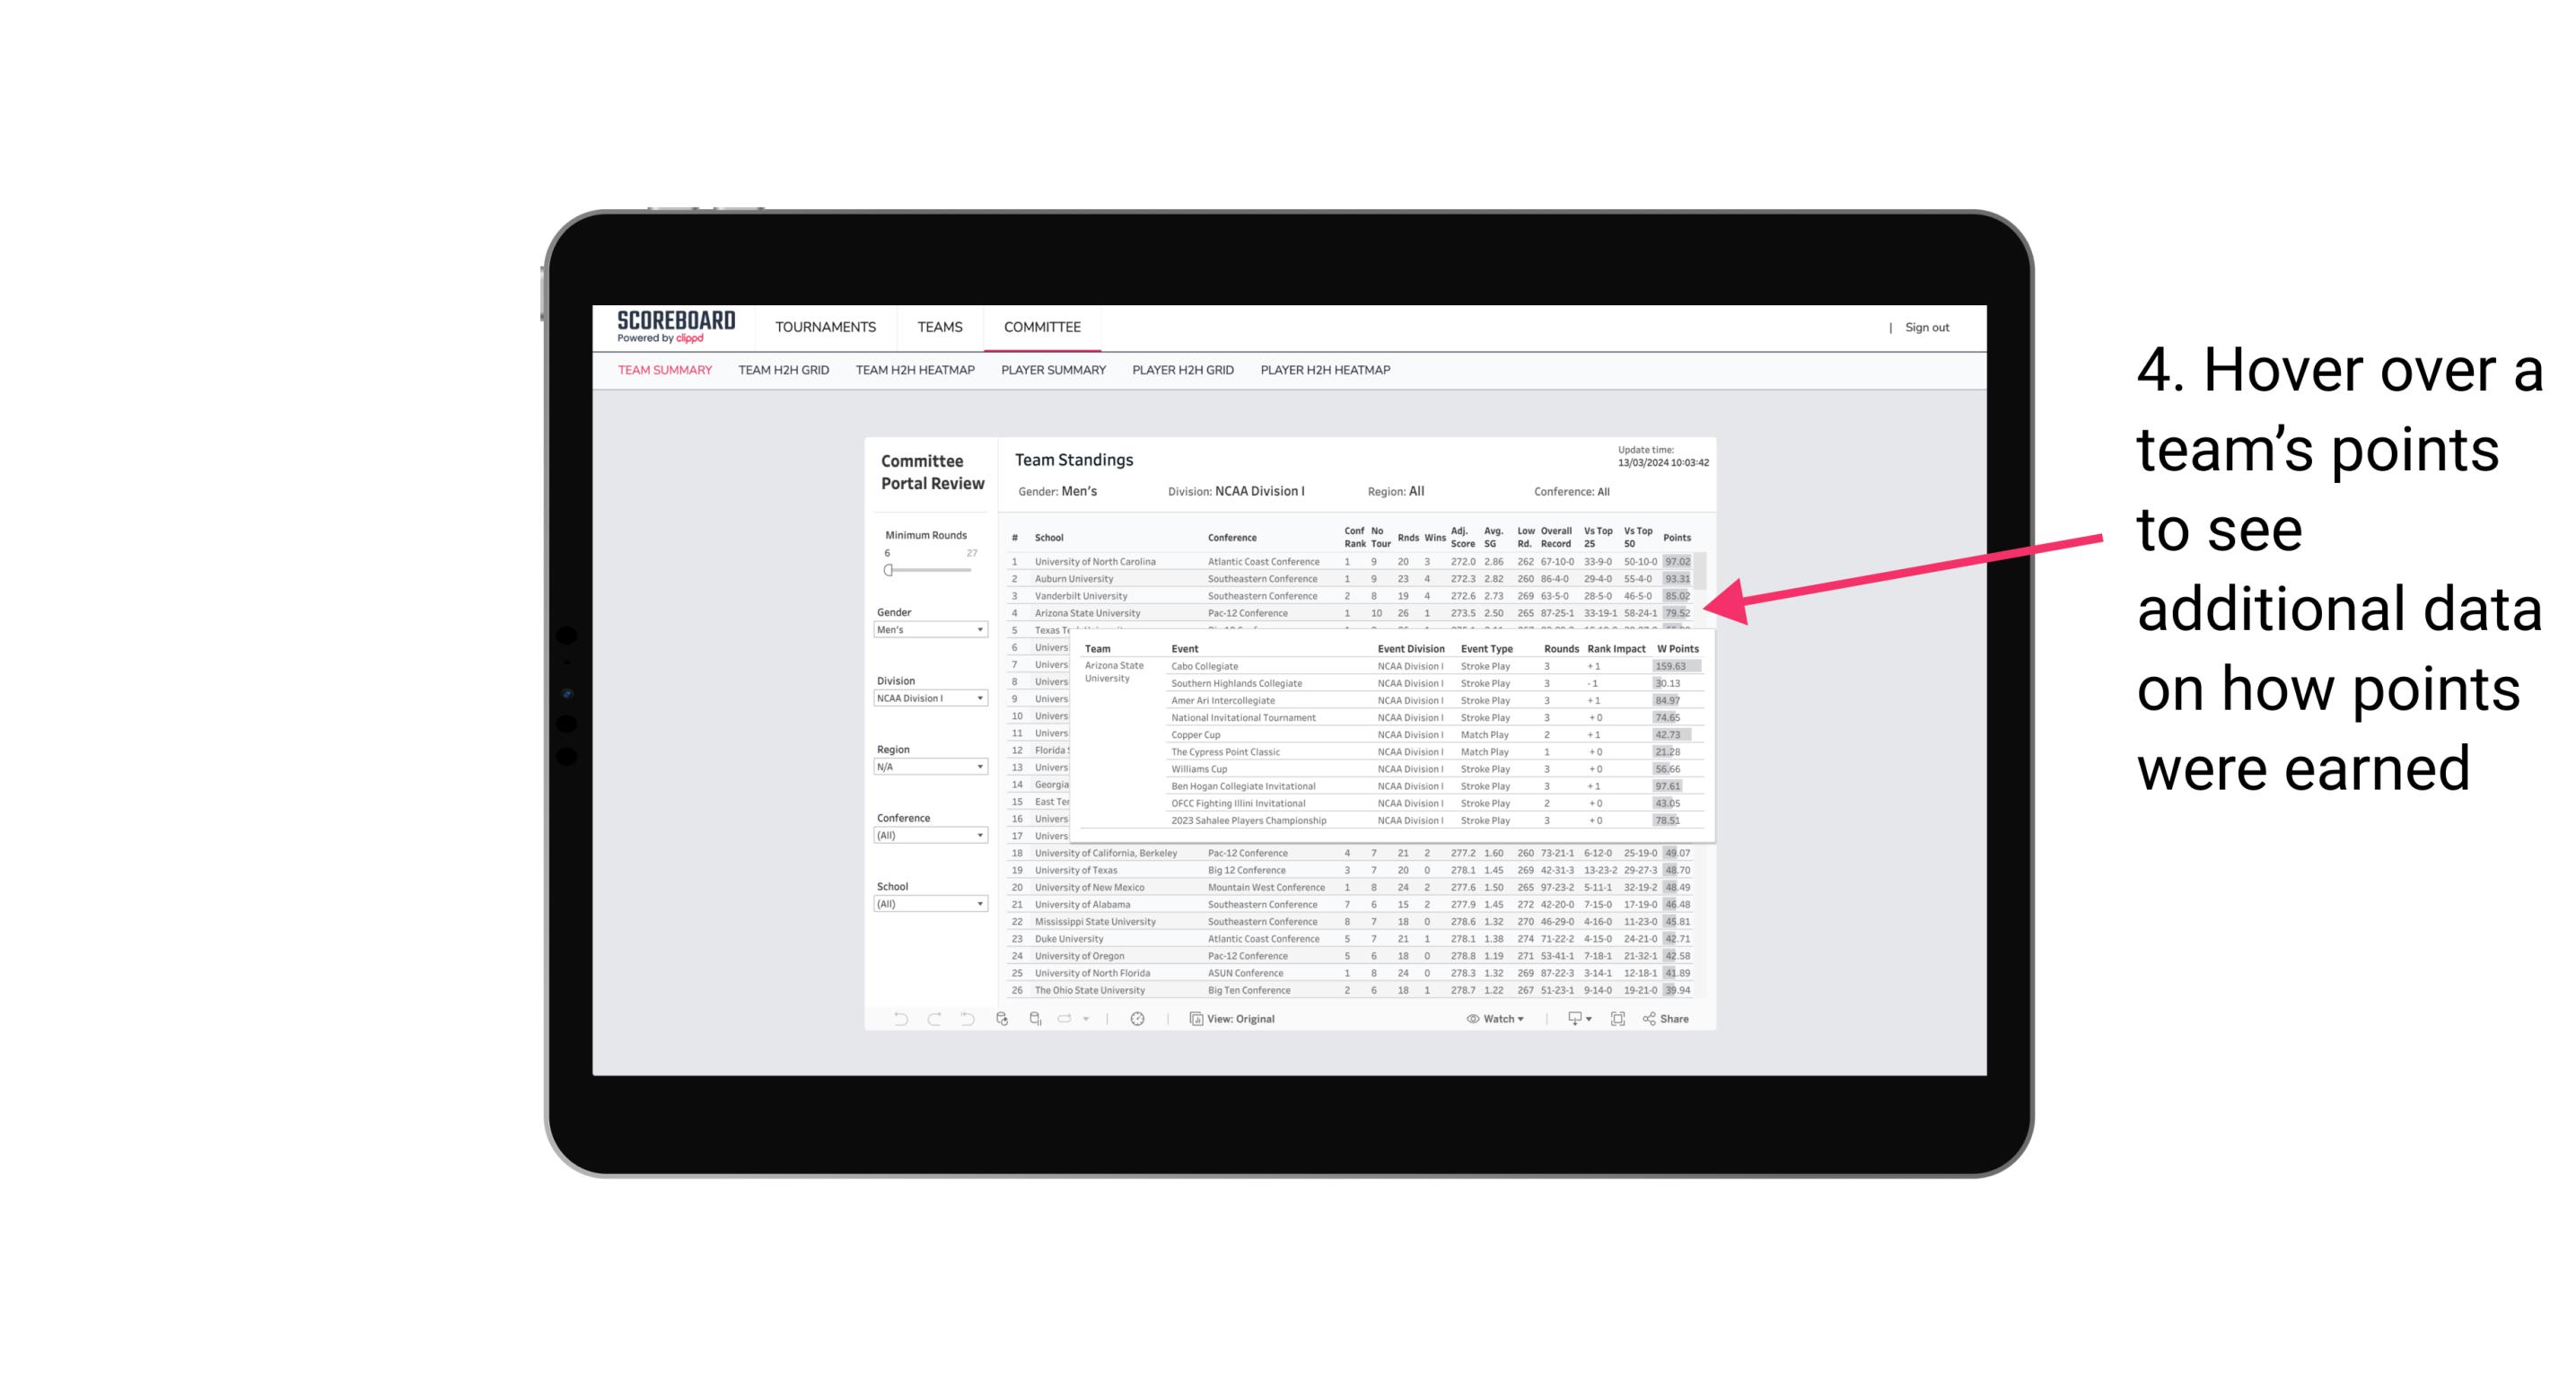Click the View Original button icon
This screenshot has height=1386, width=2576.
pyautogui.click(x=1194, y=1019)
